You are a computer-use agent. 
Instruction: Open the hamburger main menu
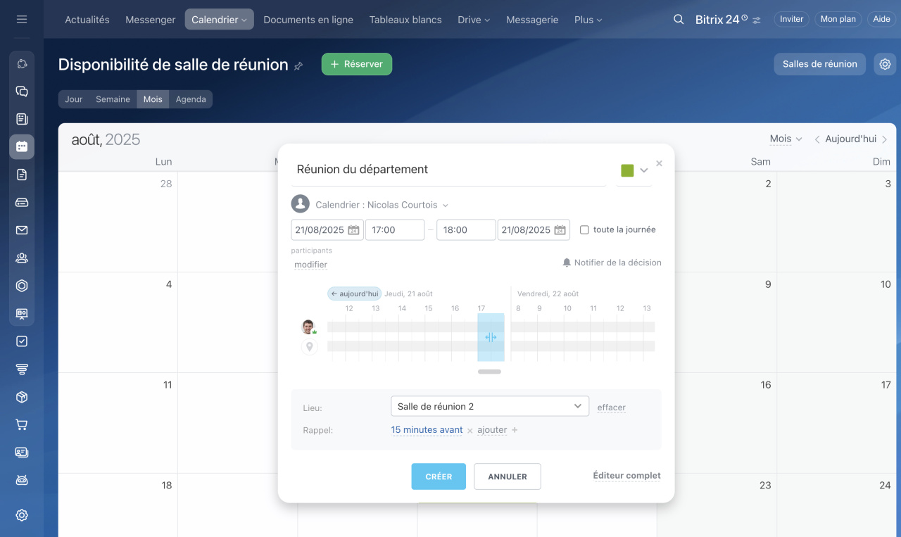click(22, 20)
